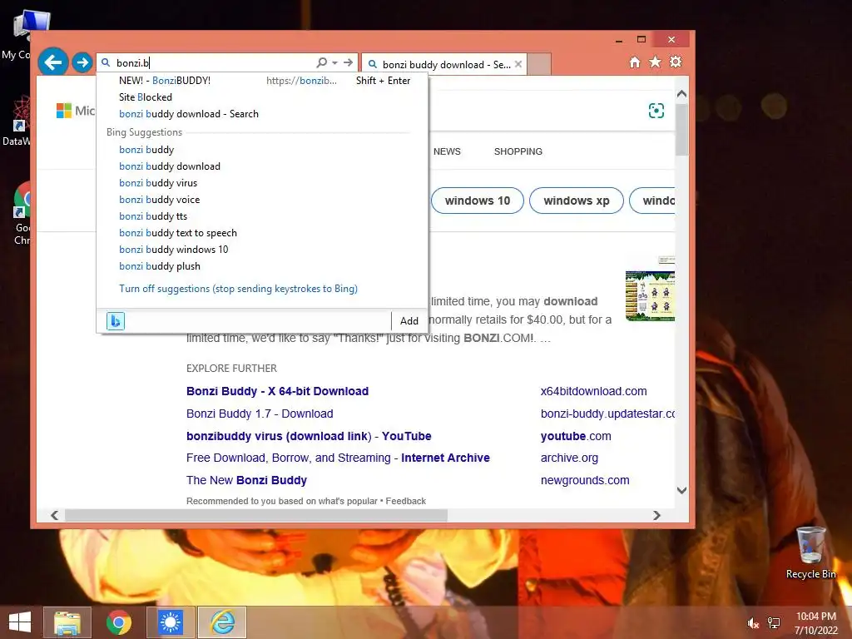Choose bonzi buddy download - Search entry

pyautogui.click(x=262, y=114)
